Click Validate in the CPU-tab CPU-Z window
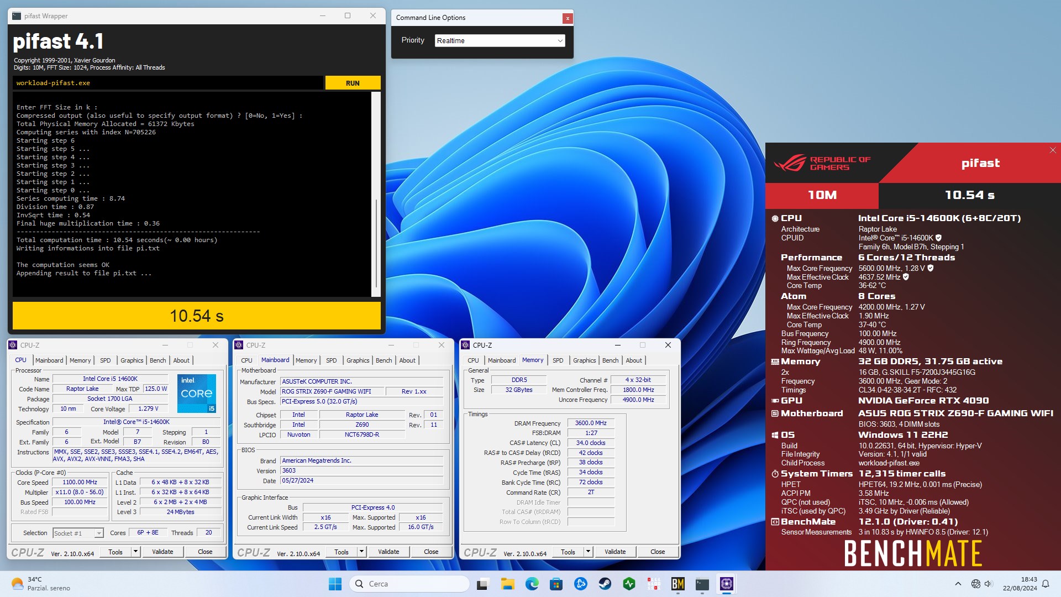The width and height of the screenshot is (1061, 597). (162, 552)
